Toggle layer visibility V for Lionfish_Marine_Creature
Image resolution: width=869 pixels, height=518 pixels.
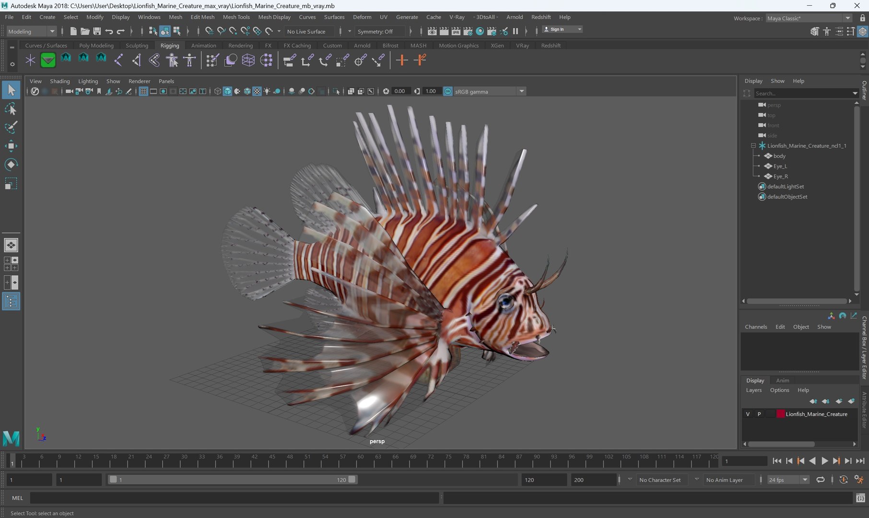748,414
